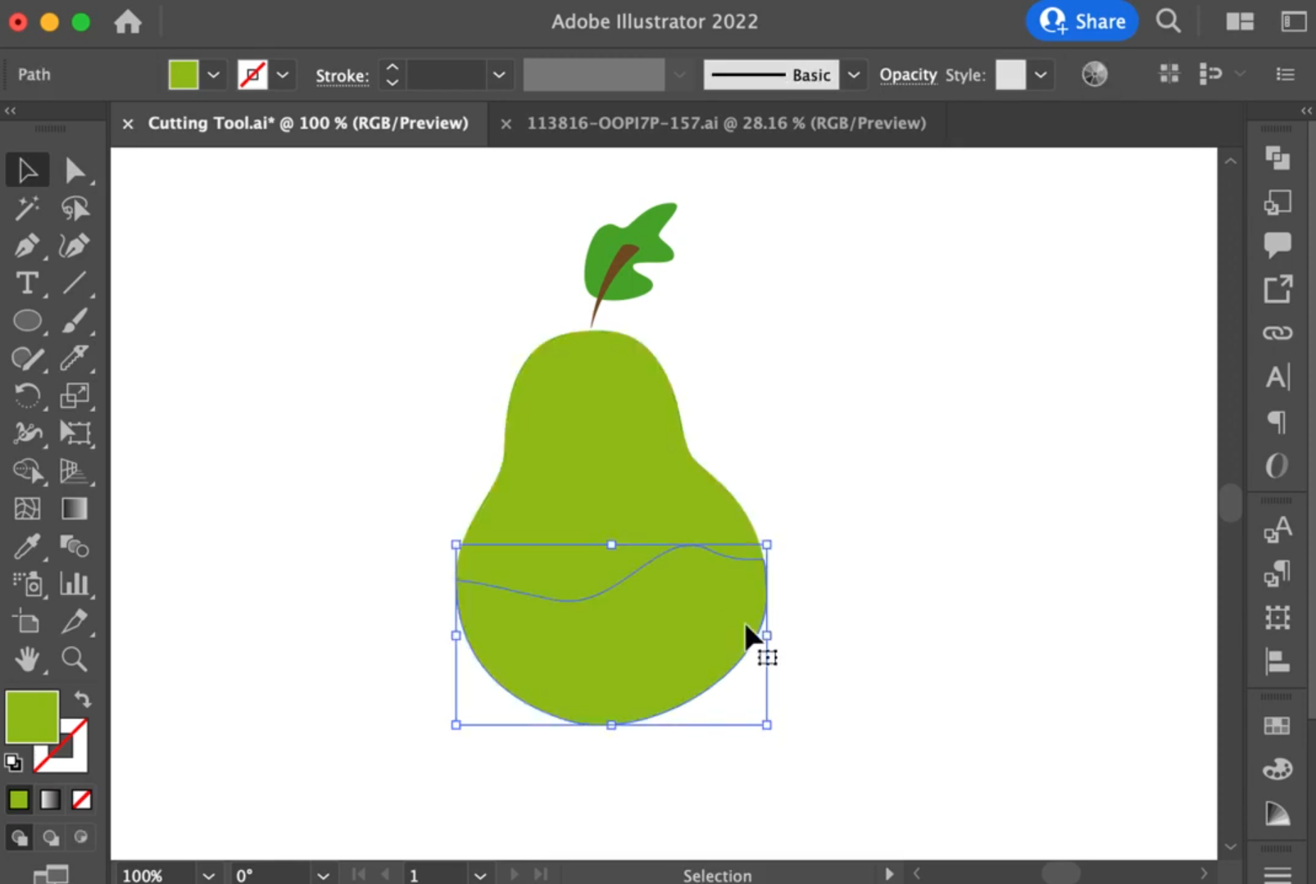Viewport: 1316px width, 884px height.
Task: Set the active color to None
Action: 81,799
